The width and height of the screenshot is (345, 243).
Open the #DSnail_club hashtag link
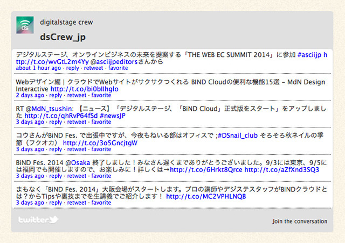[238, 135]
